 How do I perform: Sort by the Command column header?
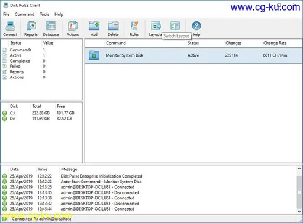(x=116, y=43)
